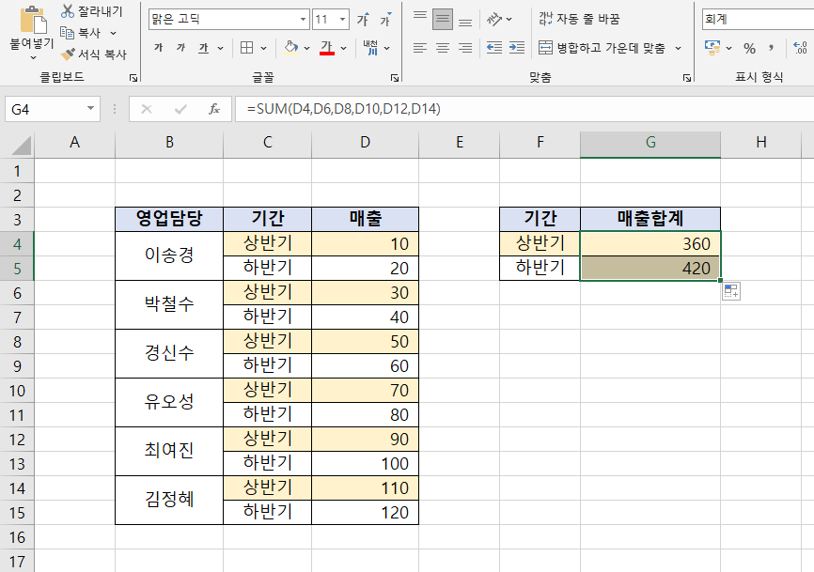This screenshot has width=814, height=572.
Task: Expand the 복사 dropdown arrow
Action: [x=113, y=33]
